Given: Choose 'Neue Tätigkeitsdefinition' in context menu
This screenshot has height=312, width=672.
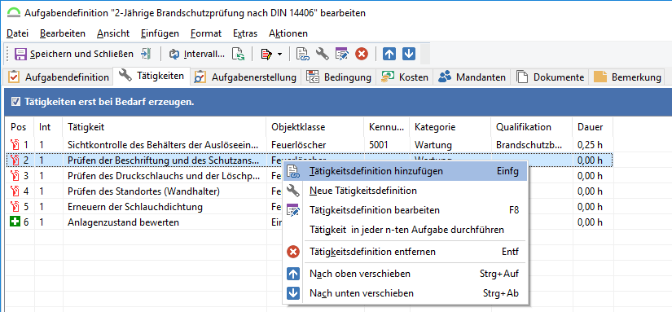Looking at the screenshot, I should 405,191.
